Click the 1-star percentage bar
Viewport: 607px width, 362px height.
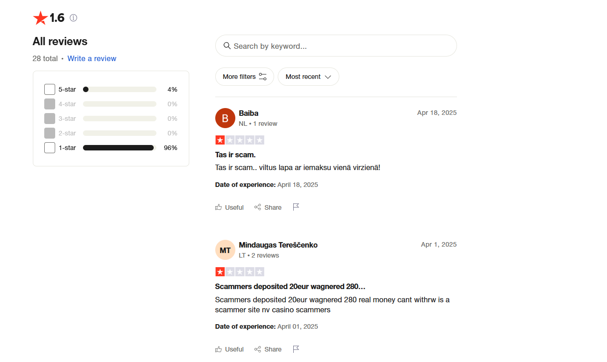tap(119, 148)
